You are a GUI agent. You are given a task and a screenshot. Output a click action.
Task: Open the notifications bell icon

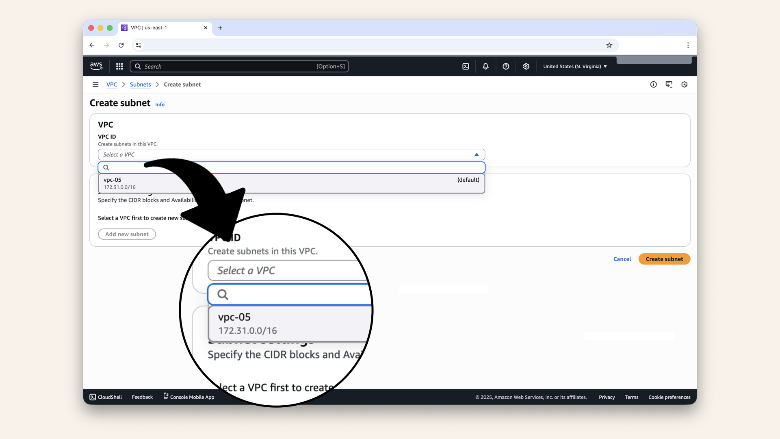pos(485,66)
